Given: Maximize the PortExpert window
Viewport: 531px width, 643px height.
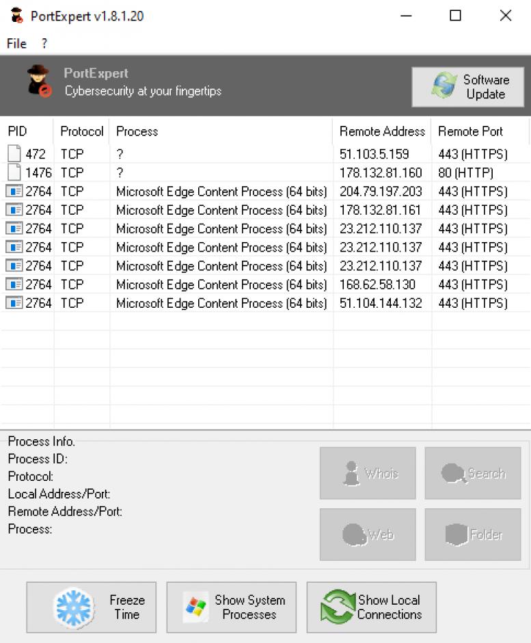Looking at the screenshot, I should click(455, 16).
